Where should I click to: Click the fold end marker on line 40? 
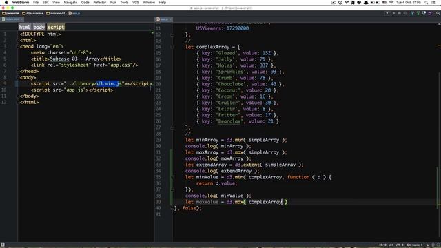click(x=172, y=208)
